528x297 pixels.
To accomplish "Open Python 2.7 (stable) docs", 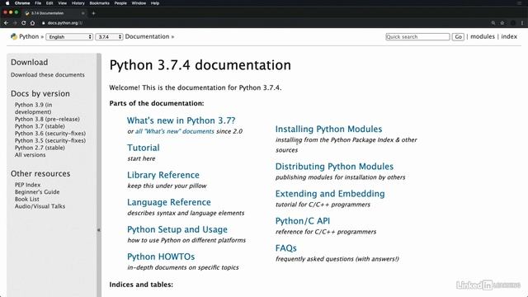I will (x=40, y=148).
